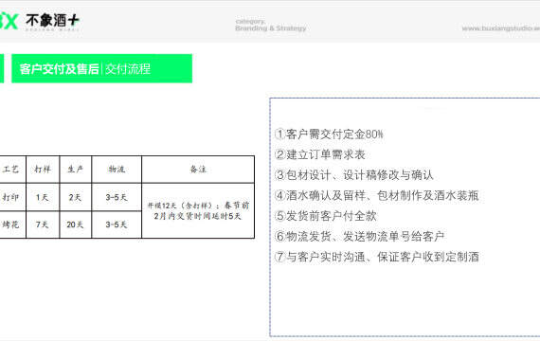Select the '物流' table header cell

[x=117, y=170]
